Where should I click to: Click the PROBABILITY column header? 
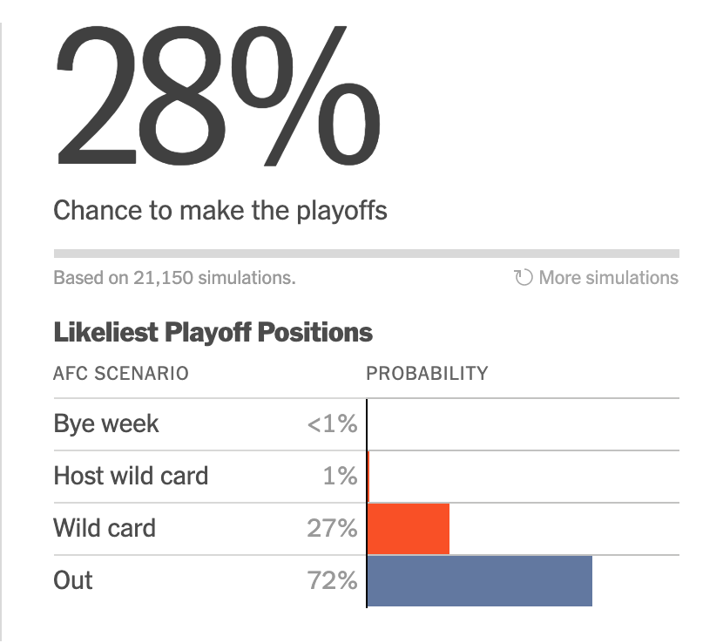[427, 374]
